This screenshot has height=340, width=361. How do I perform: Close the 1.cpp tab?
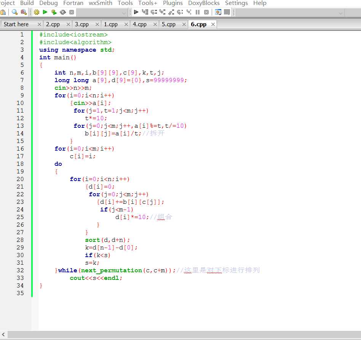(126, 24)
